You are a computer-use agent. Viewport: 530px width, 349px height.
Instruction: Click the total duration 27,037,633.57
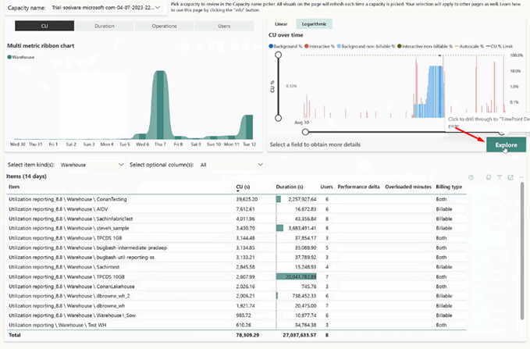click(300, 335)
